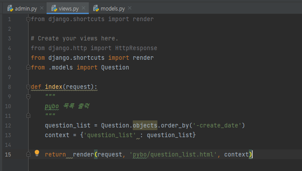Click 'django.shortcuts' on line 5

[x=76, y=58]
